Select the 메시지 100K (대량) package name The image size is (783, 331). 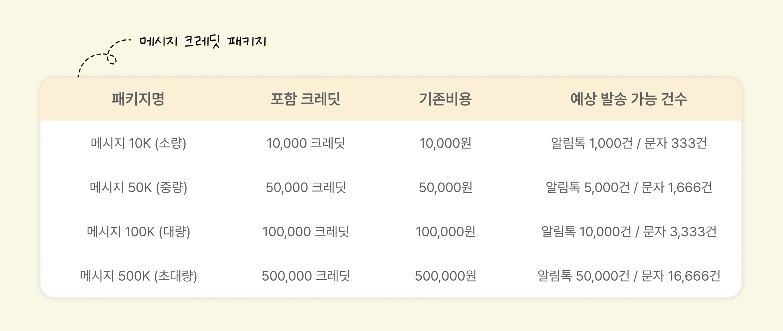[x=138, y=232]
